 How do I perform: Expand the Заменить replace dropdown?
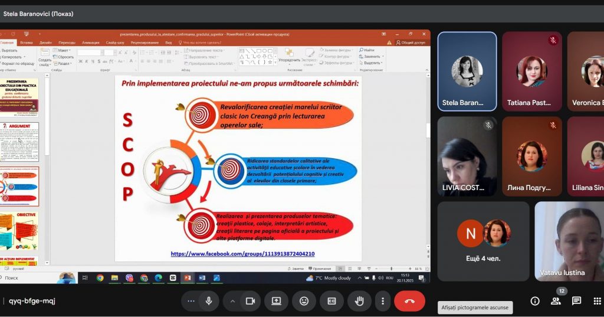[x=373, y=57]
